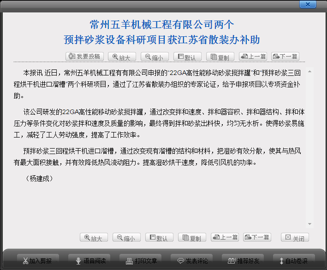Viewport: 327px width, 270px height.
Task: Open the bottom 下一篇 next article
Action: [257, 237]
